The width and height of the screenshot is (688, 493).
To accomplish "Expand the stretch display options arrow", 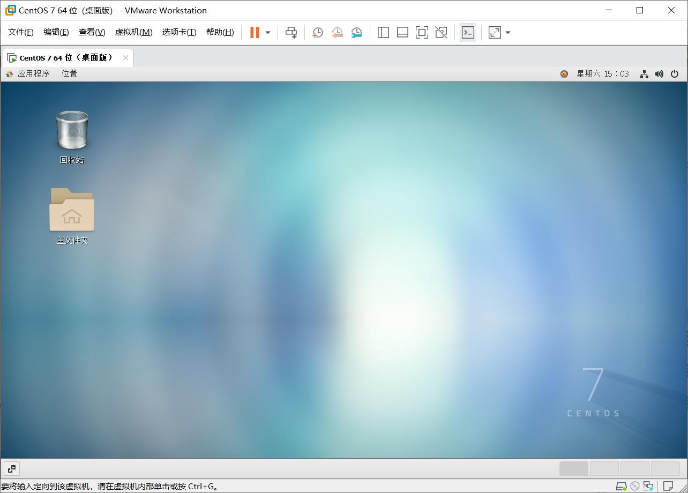I will pyautogui.click(x=508, y=33).
